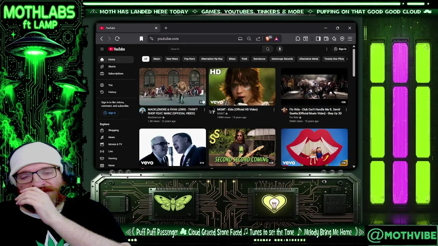Viewport: 438px width, 246px height.
Task: Open Gaming under Explore
Action: [x=115, y=158]
